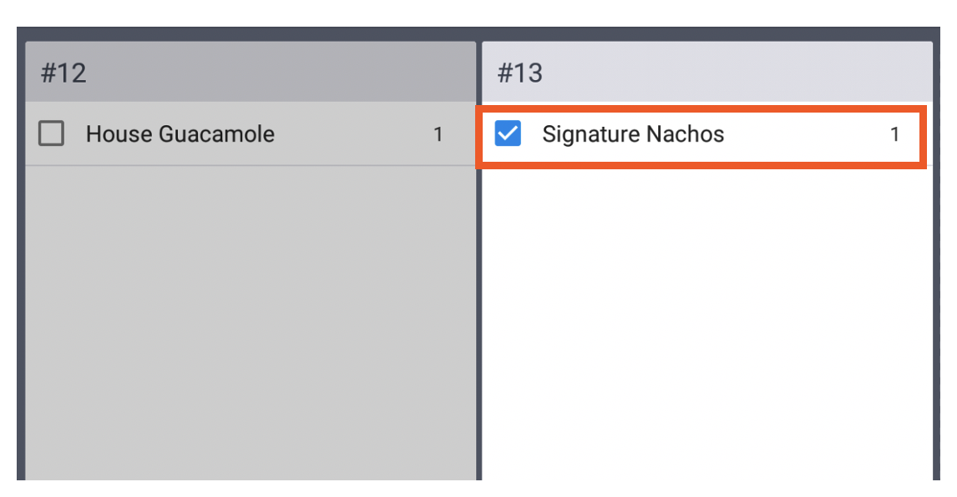Click the ticket header labeled #12
Viewport: 957px width, 497px height.
(251, 72)
